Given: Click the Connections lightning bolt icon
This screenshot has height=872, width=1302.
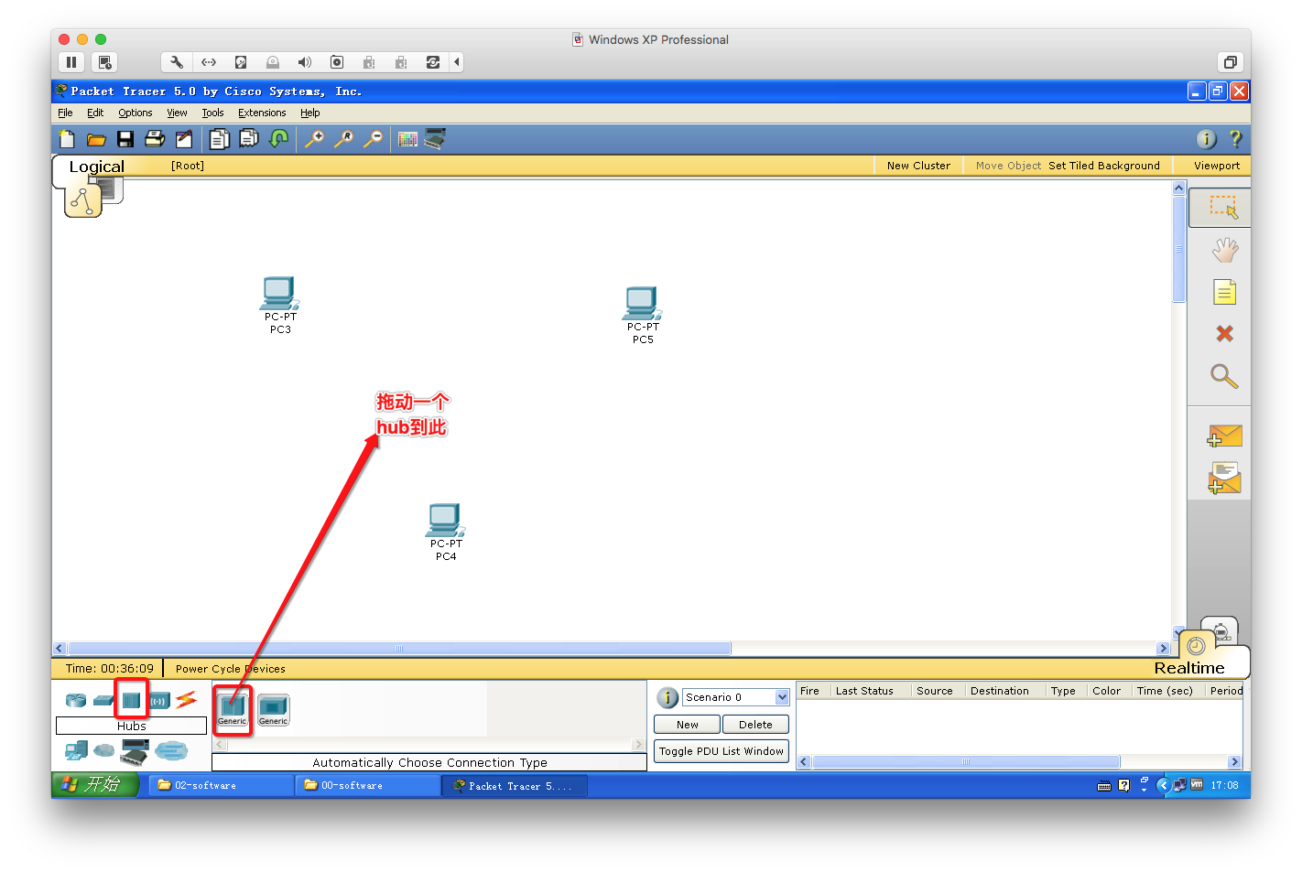Looking at the screenshot, I should [187, 700].
